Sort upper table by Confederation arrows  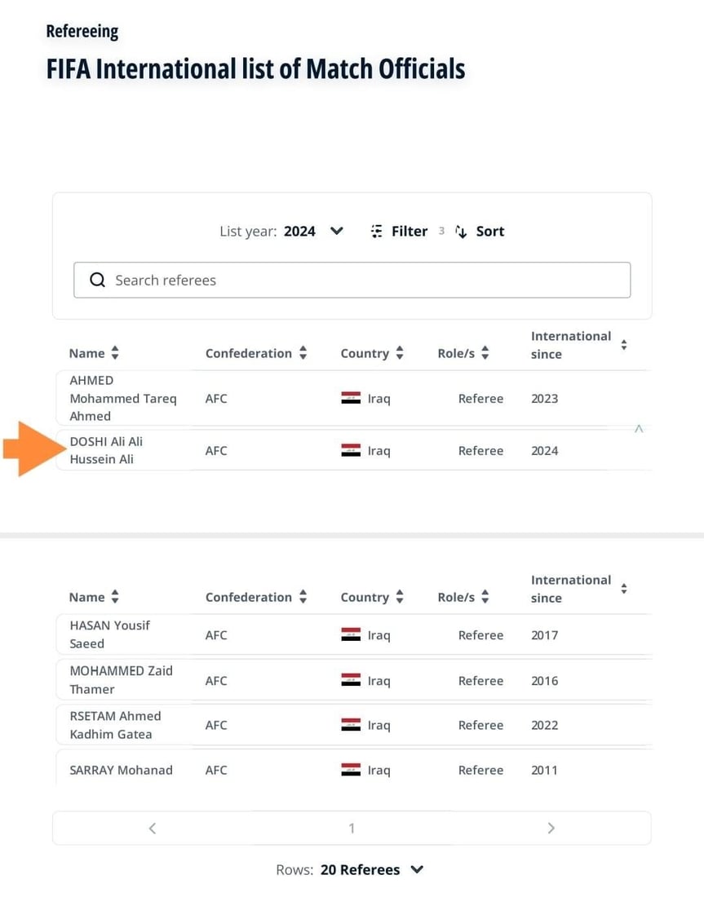pyautogui.click(x=303, y=353)
